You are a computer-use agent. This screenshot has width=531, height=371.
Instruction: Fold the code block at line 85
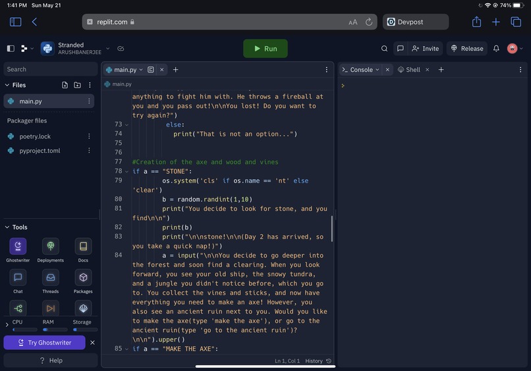[x=126, y=349]
